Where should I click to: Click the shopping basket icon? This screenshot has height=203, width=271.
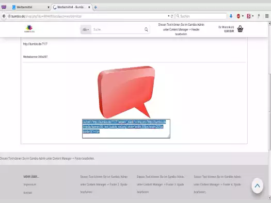pyautogui.click(x=240, y=29)
